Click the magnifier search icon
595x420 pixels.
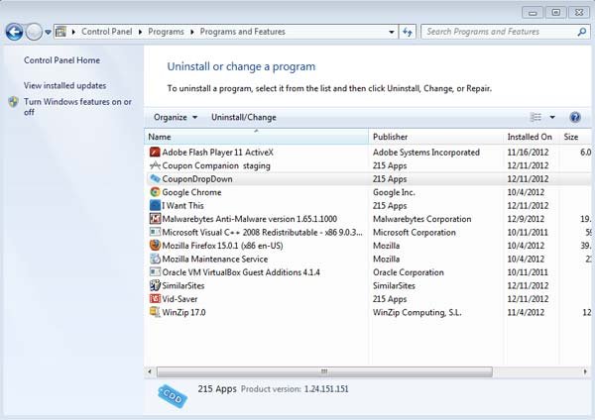[x=582, y=32]
